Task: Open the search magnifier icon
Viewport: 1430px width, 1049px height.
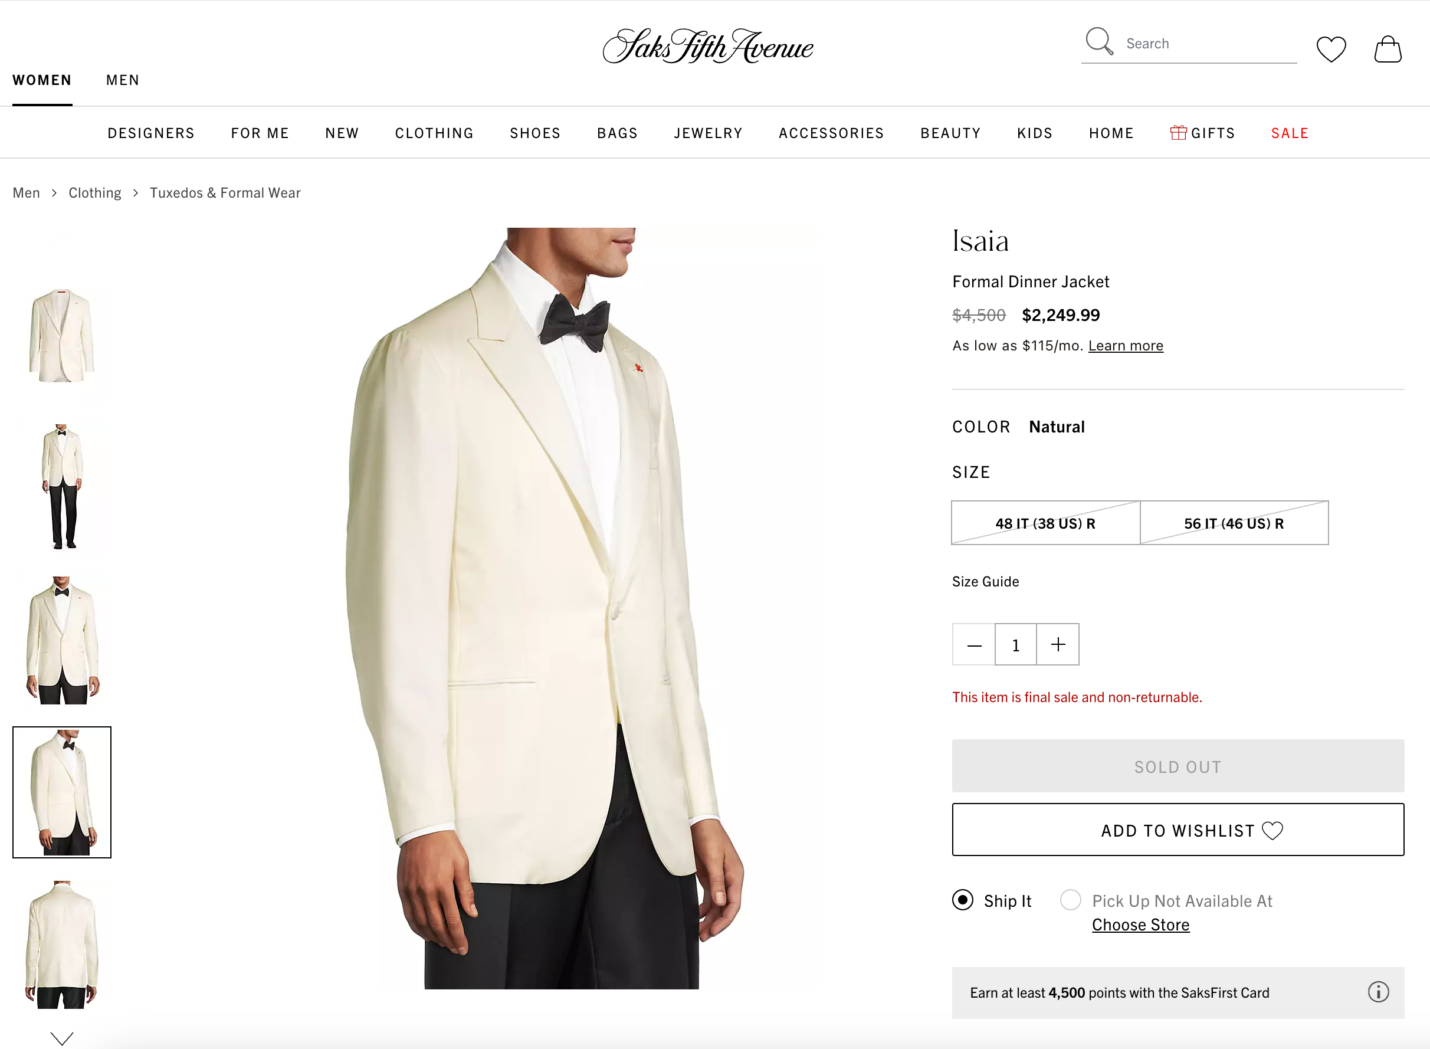Action: (x=1098, y=42)
